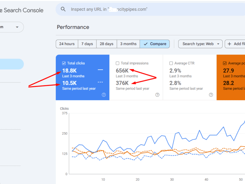This screenshot has width=245, height=184.
Task: Expand the property selector dropdown in sidebar
Action: pyautogui.click(x=17, y=27)
